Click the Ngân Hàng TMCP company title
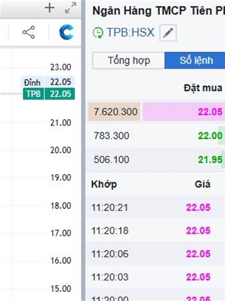 click(159, 11)
